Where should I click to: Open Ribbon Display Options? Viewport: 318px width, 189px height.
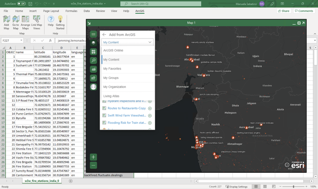[282, 4]
